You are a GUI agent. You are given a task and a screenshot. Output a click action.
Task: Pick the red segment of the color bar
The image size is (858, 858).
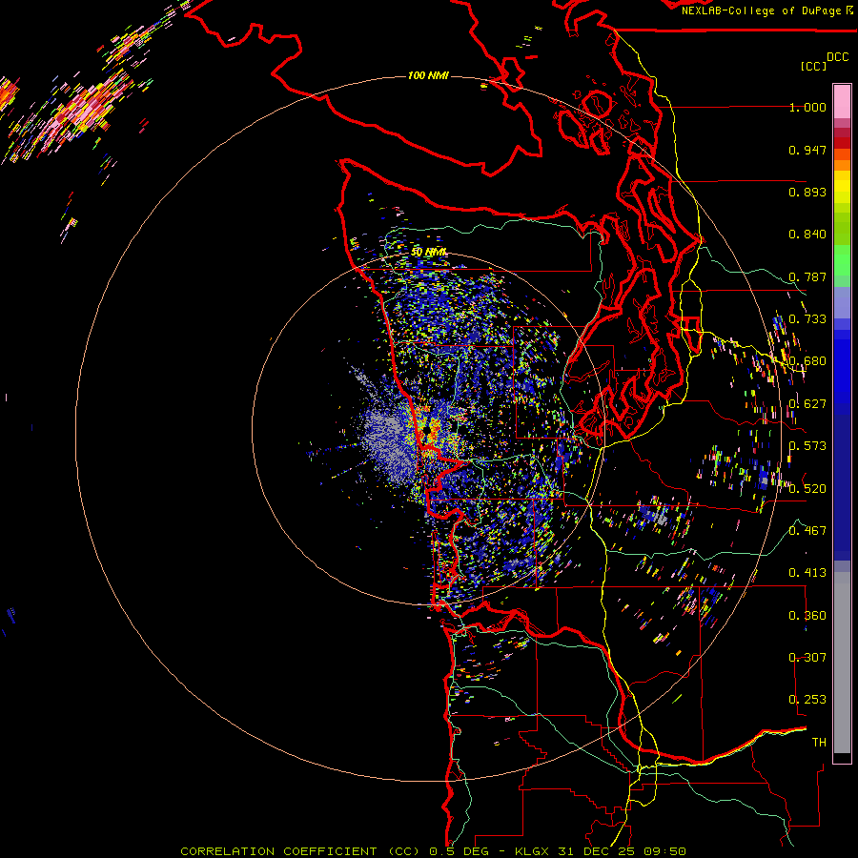842,143
